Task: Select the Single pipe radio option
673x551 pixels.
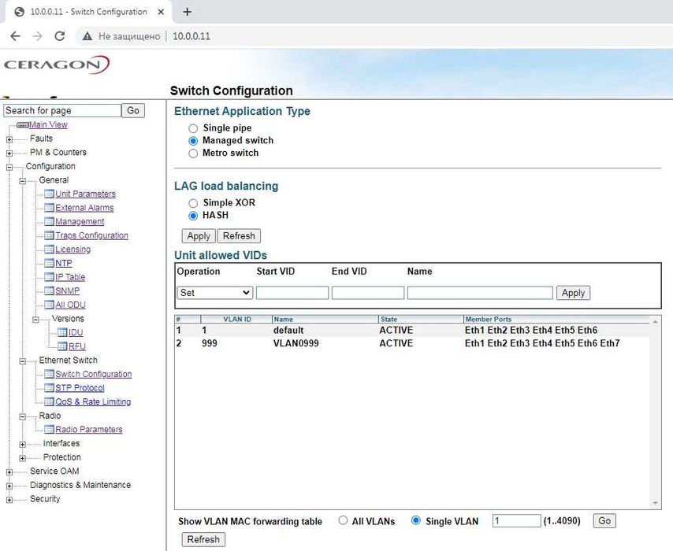Action: 193,128
